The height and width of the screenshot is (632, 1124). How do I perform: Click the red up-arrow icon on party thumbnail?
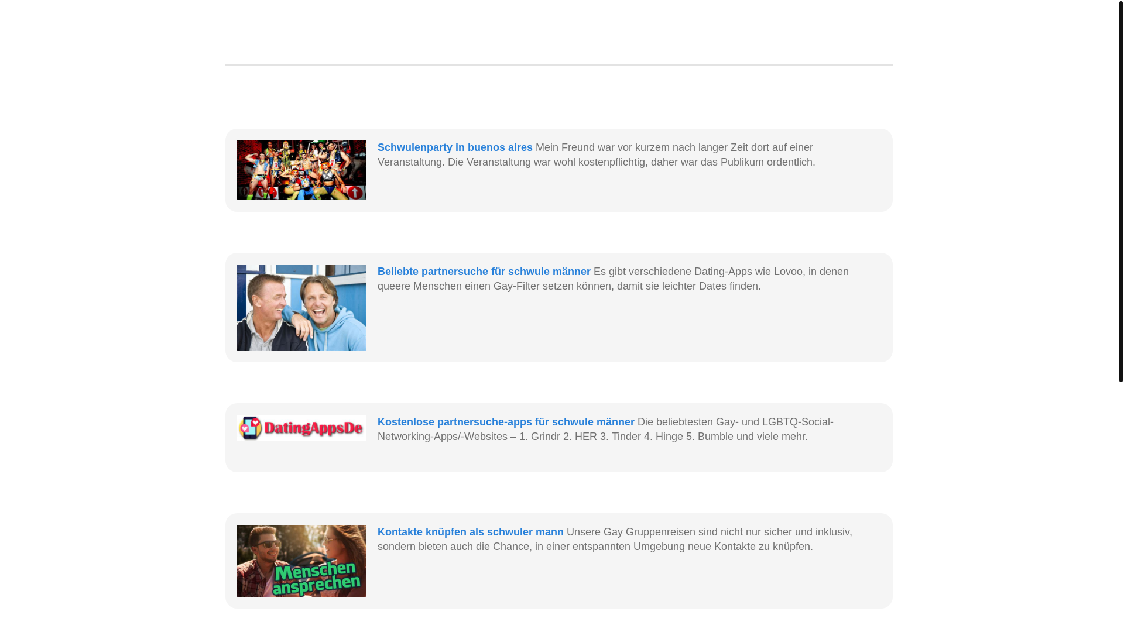pos(355,192)
